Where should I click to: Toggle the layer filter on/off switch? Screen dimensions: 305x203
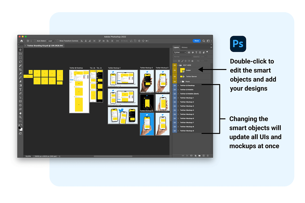coord(207,52)
